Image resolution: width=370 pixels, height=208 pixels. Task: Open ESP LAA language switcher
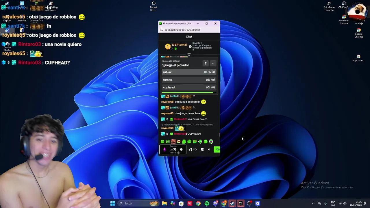333,203
